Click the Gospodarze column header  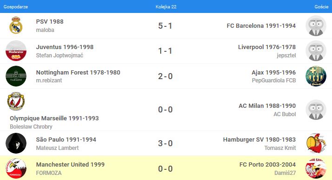pyautogui.click(x=16, y=7)
